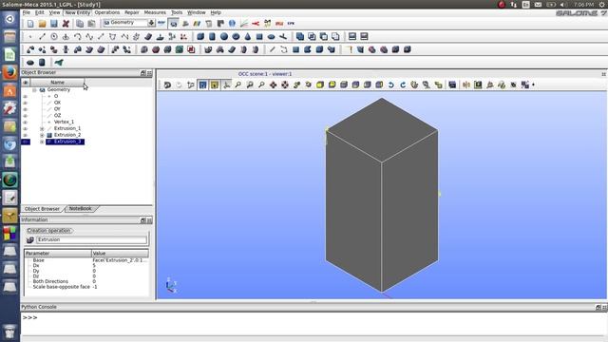608x342 pixels.
Task: Click the Copy icon in main toolbar
Action: tap(80, 23)
